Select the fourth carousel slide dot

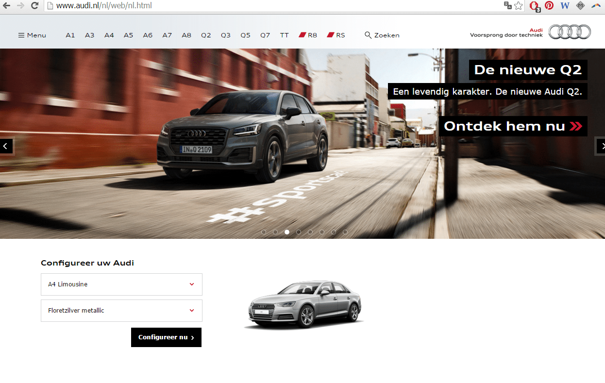pyautogui.click(x=299, y=232)
